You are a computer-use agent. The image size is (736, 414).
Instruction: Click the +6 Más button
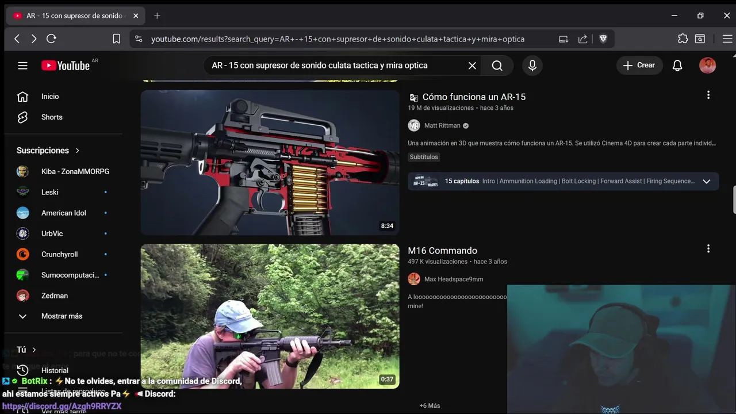point(430,406)
